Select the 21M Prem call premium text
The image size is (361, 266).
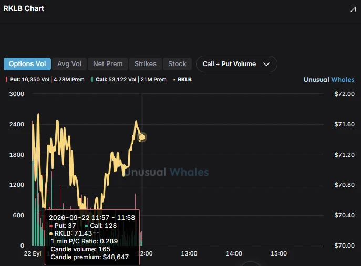pyautogui.click(x=153, y=80)
